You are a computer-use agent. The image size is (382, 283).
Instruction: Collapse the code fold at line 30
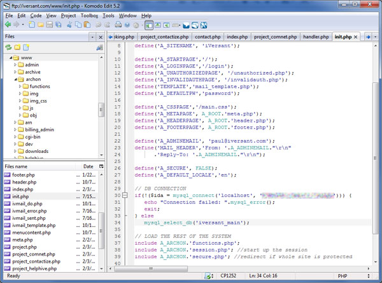click(125, 195)
